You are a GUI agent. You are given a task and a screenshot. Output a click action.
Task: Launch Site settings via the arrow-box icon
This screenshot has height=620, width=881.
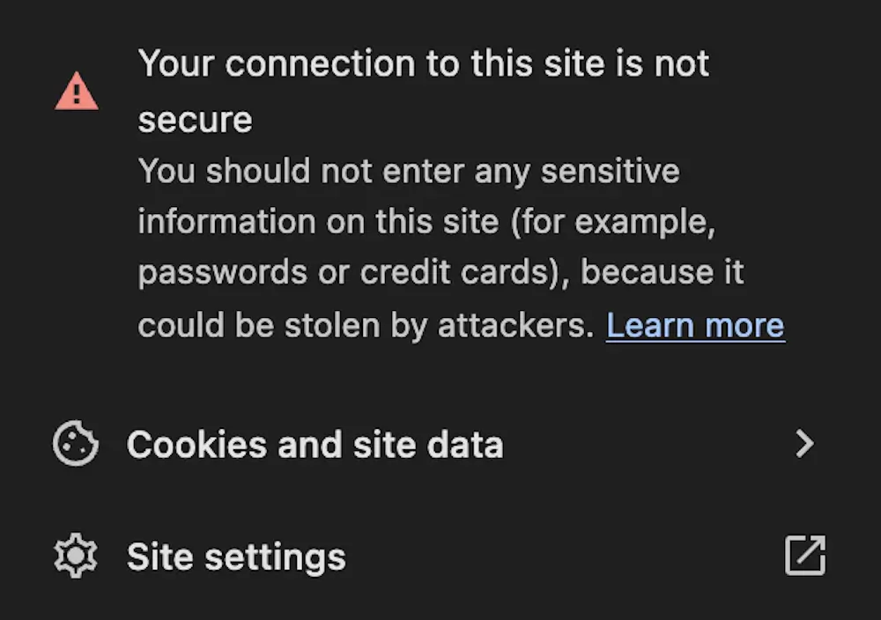(x=805, y=555)
